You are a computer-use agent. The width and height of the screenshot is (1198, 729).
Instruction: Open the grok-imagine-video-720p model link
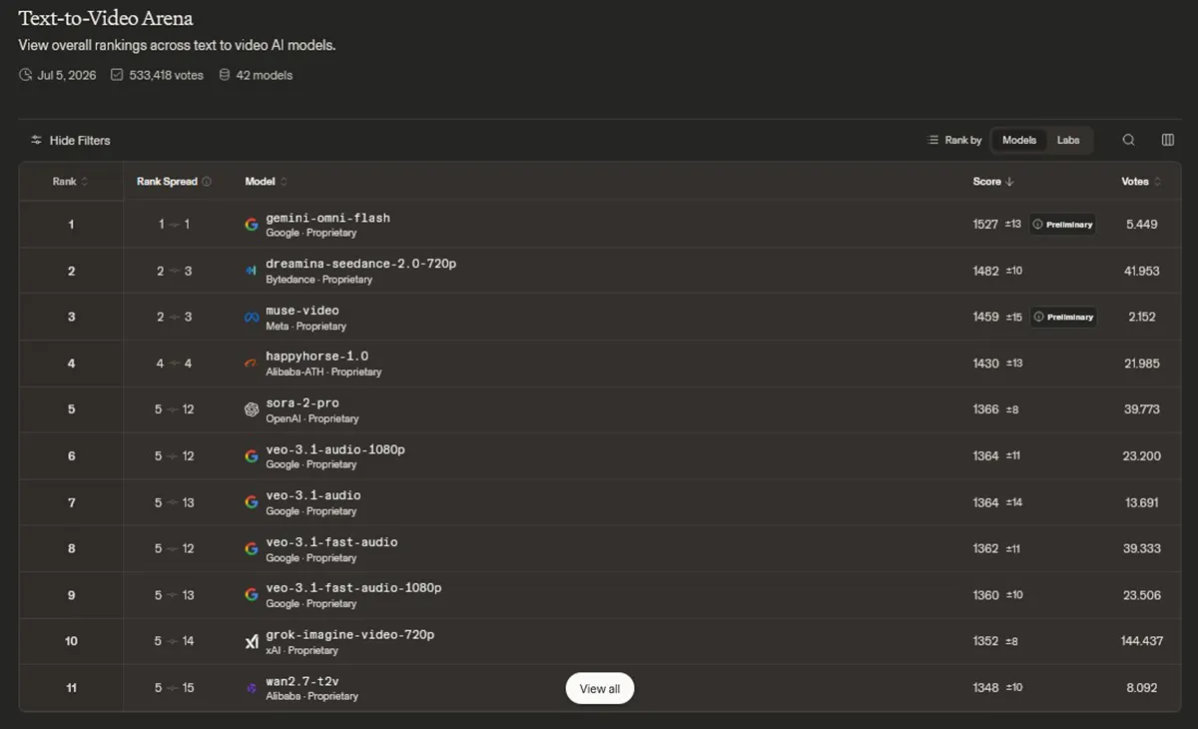coord(349,635)
